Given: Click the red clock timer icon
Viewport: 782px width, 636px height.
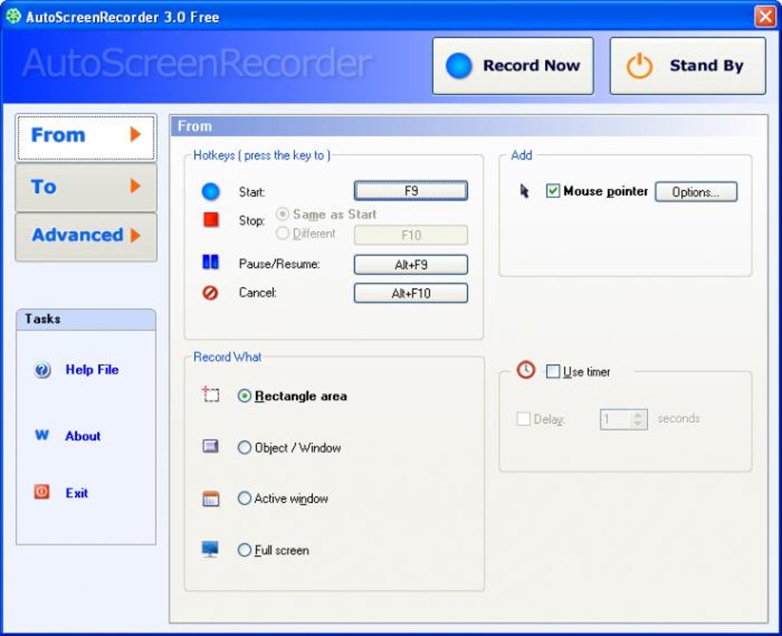Looking at the screenshot, I should [x=526, y=370].
